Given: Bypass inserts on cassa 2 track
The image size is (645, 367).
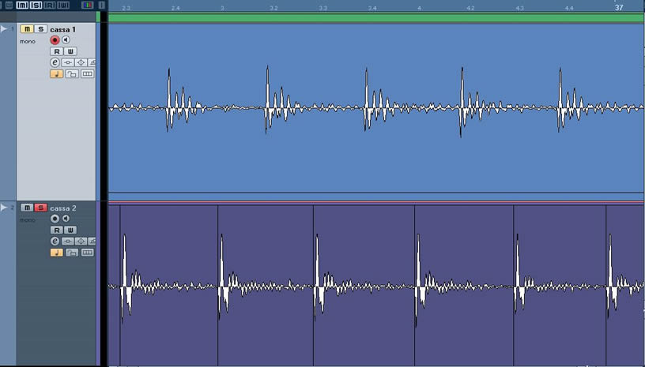Looking at the screenshot, I should [67, 241].
